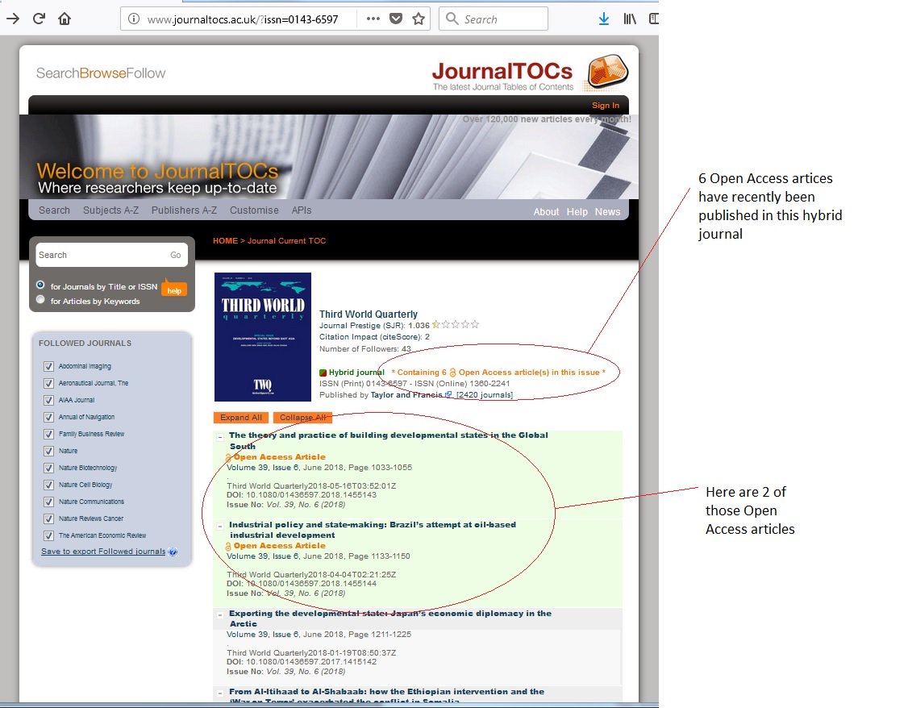Click the magnifier icon in browser search box
This screenshot has width=908, height=708.
[452, 19]
